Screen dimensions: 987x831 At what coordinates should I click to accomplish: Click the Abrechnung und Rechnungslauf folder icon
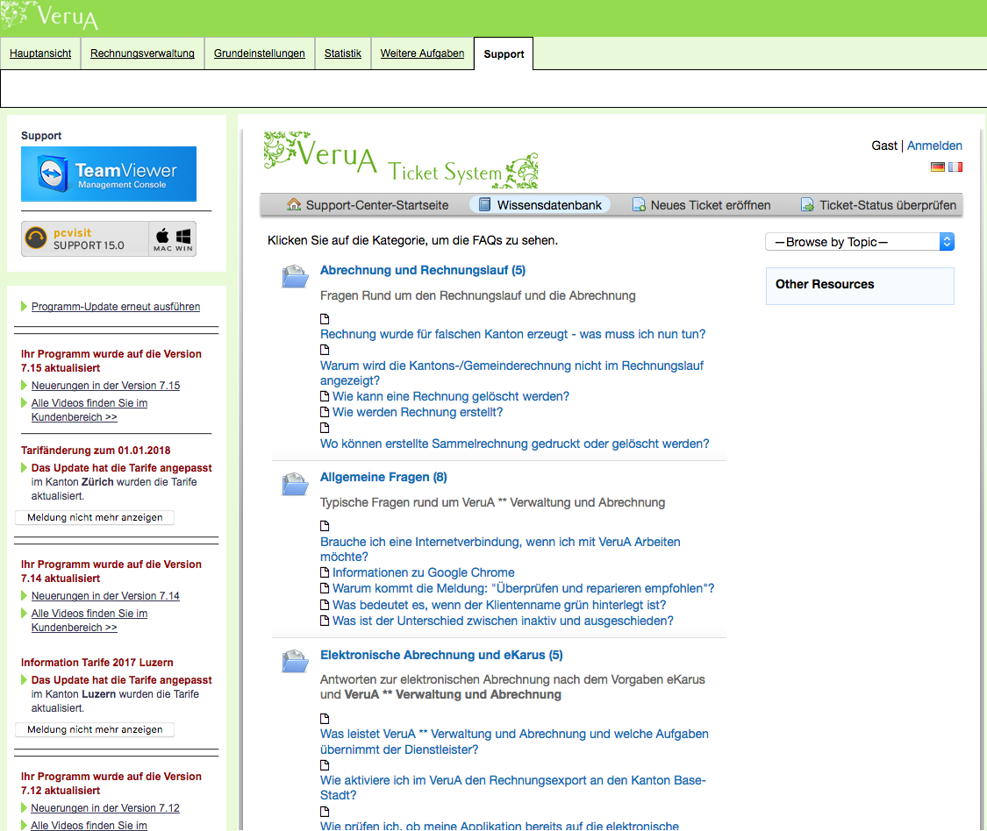click(x=296, y=276)
